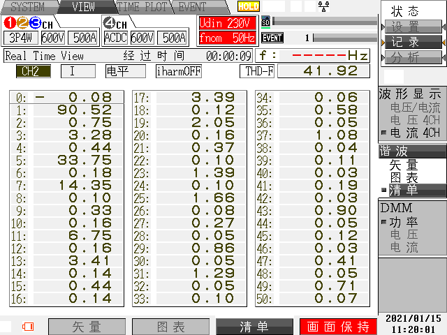Click harmonic order 37 value 1.08
The image size is (447, 335).
[336, 135]
